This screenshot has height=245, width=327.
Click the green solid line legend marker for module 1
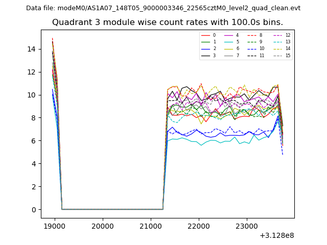click(205, 42)
